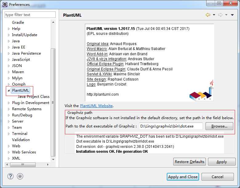Image resolution: width=240 pixels, height=188 pixels.
Task: Click the PlantUML logo image
Action: [x=202, y=90]
